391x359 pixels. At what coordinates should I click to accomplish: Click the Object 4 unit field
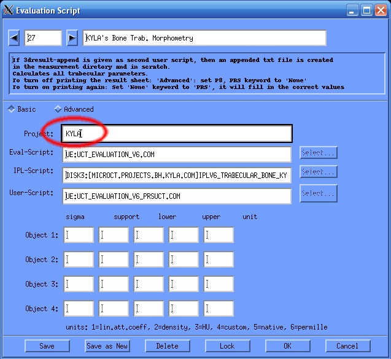[x=219, y=309]
